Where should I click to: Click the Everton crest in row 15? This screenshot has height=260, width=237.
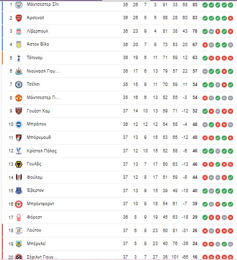pos(19,191)
